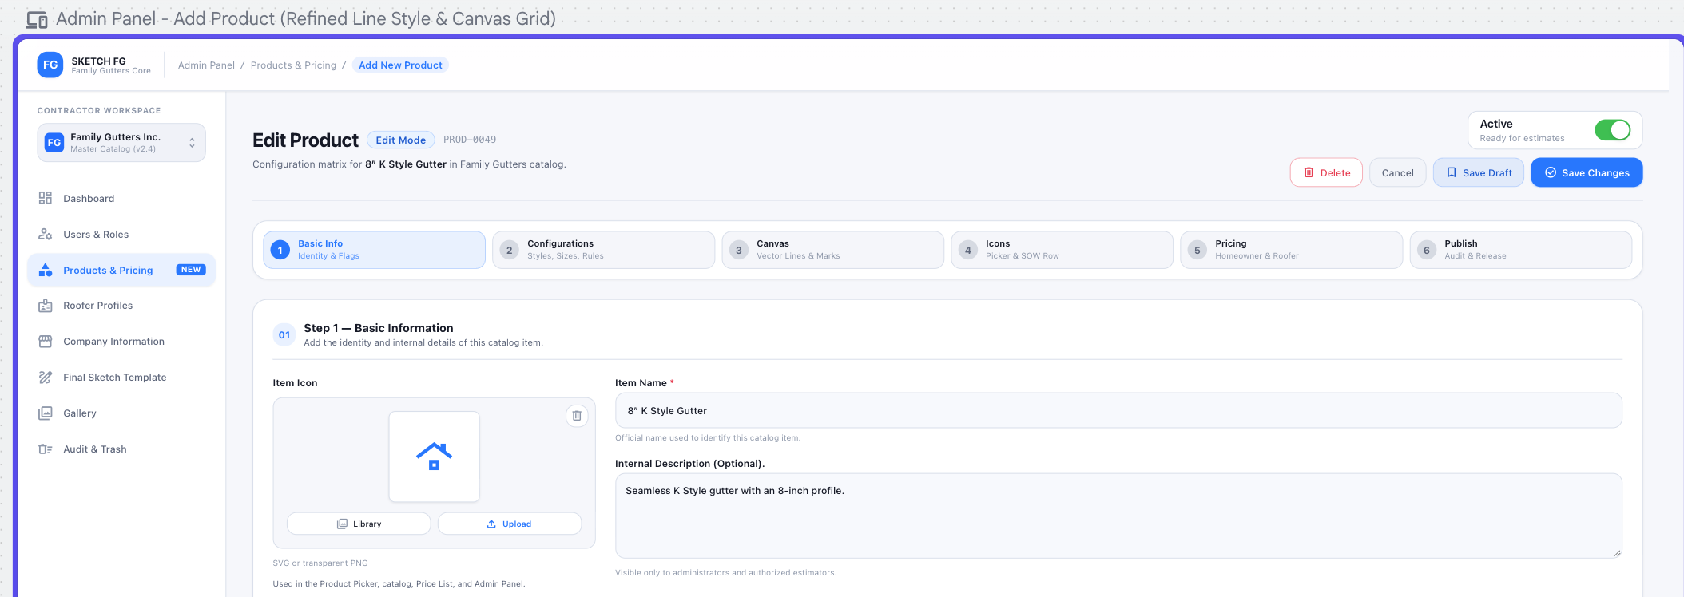Click the Roofer Profiles badge icon
The width and height of the screenshot is (1684, 597).
click(x=46, y=306)
